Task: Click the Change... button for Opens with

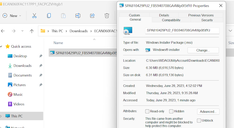Action: click(203, 50)
